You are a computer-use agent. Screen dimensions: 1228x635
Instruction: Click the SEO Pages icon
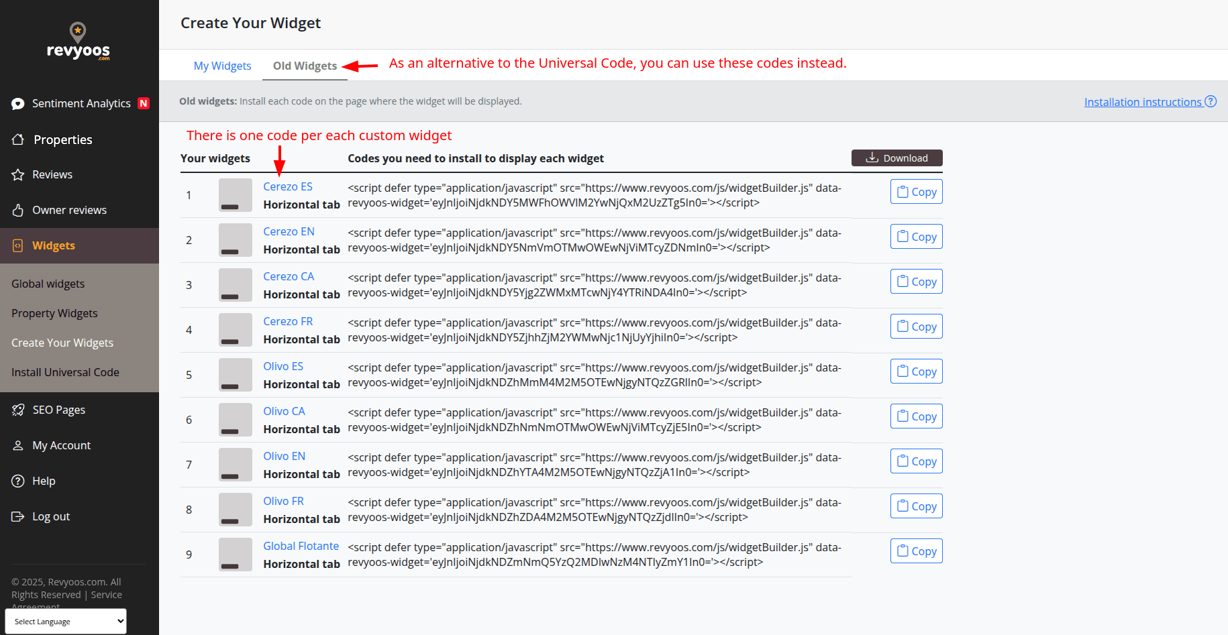tap(18, 410)
